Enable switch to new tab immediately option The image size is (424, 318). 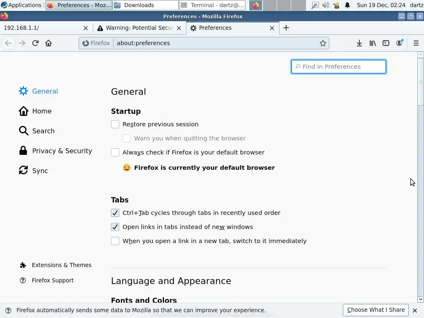point(115,241)
